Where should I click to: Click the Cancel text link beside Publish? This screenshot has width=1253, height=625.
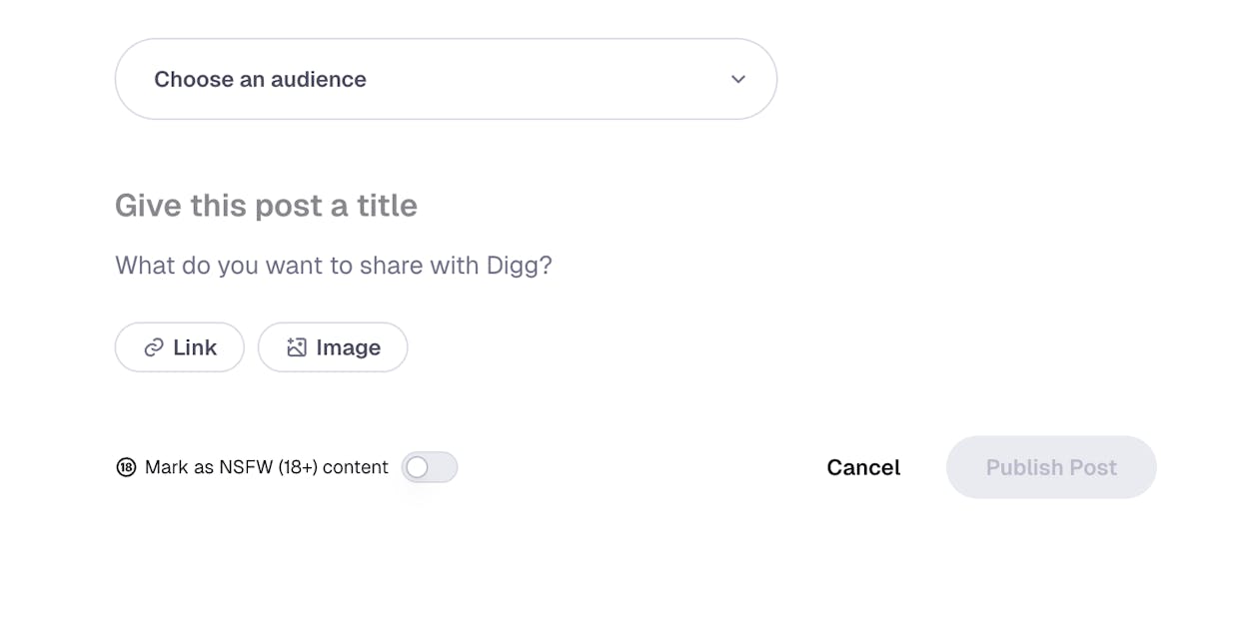click(863, 467)
